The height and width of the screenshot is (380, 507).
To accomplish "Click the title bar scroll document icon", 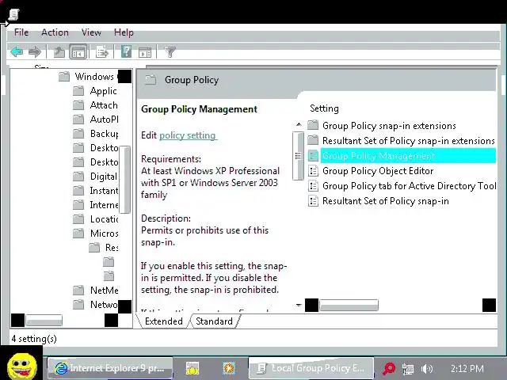I will click(13, 14).
